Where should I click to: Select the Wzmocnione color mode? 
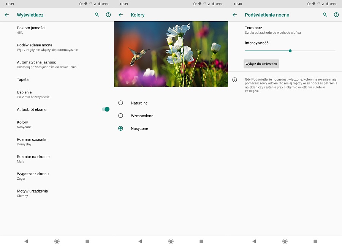click(x=121, y=116)
